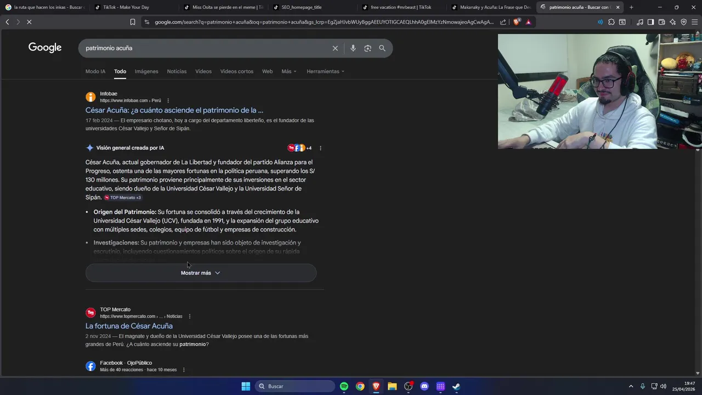Image resolution: width=702 pixels, height=395 pixels.
Task: Open OBS Studio from the taskbar
Action: click(x=408, y=386)
